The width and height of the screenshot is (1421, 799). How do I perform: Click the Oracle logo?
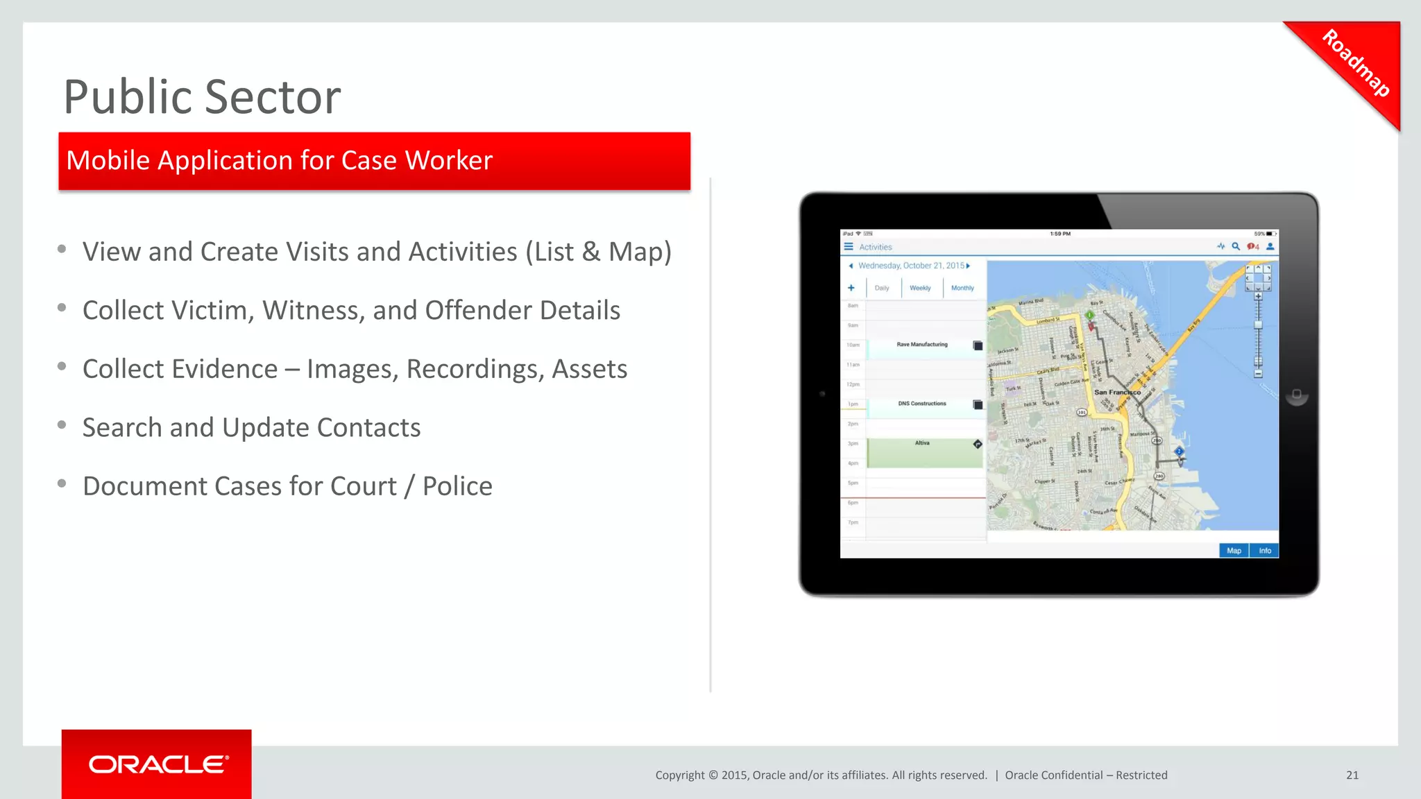(x=157, y=764)
